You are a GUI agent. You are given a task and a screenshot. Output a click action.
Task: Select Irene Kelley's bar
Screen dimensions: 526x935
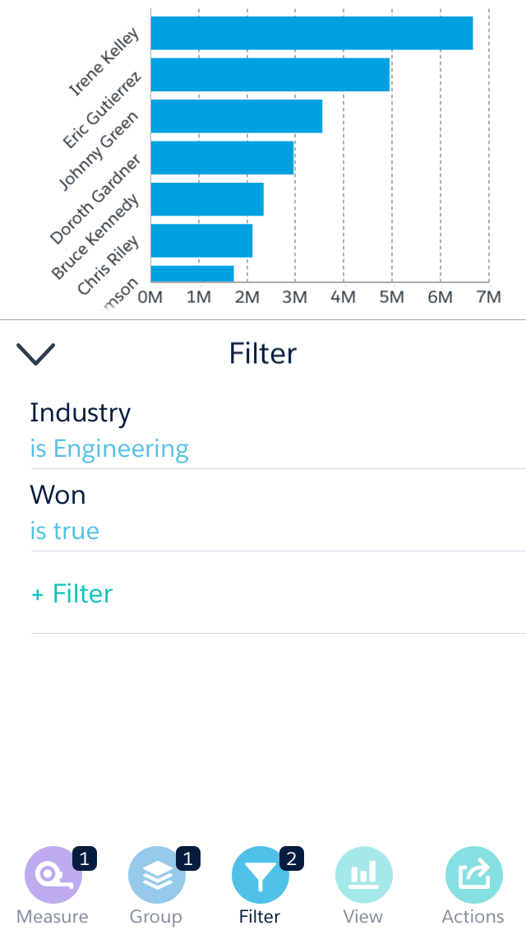(x=311, y=33)
